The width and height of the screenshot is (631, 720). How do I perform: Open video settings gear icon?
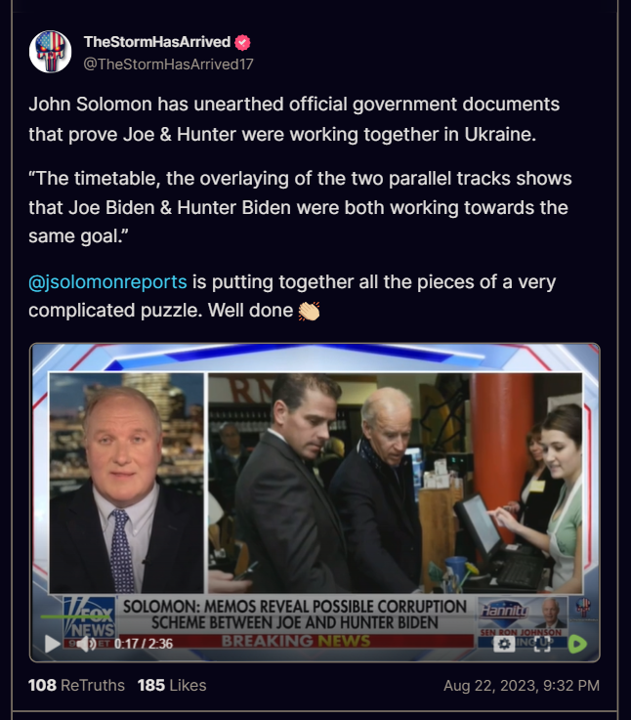coord(503,644)
